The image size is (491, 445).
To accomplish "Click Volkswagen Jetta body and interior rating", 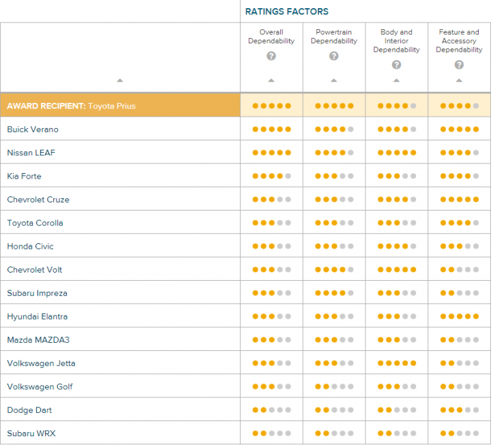I will 397,363.
